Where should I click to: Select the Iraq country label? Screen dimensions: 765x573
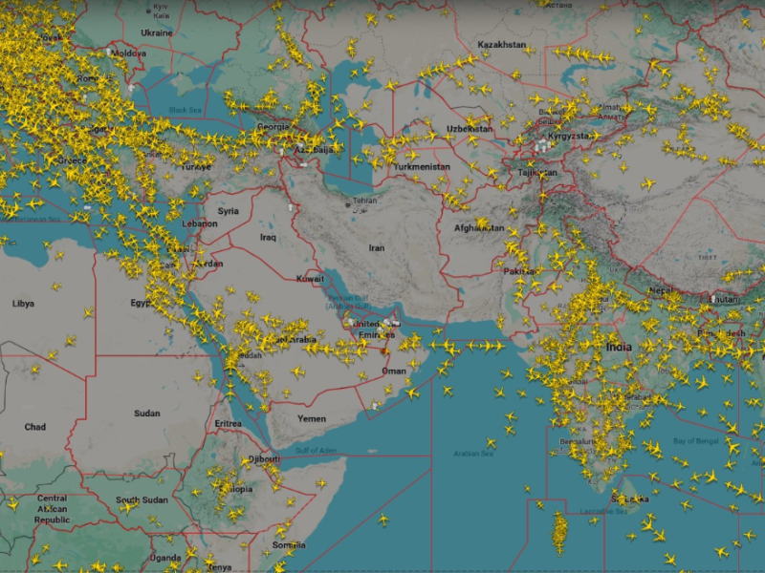click(268, 237)
